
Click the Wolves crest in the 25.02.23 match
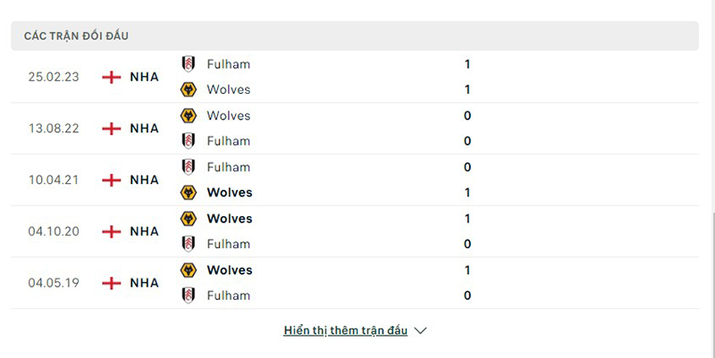(189, 89)
